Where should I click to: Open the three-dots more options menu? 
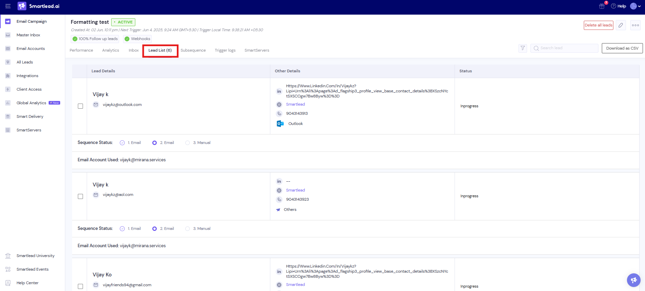pyautogui.click(x=635, y=25)
